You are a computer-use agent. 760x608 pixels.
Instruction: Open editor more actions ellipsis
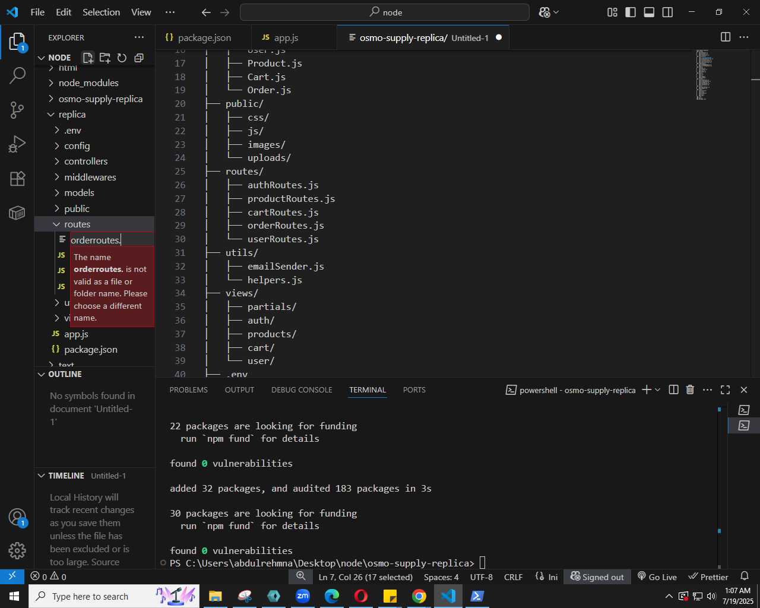coord(744,37)
